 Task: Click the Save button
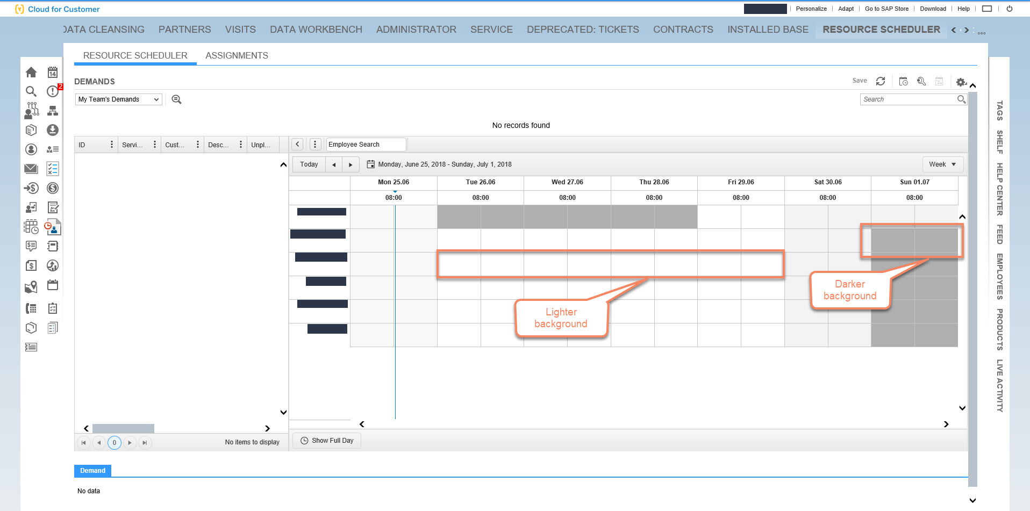pyautogui.click(x=860, y=81)
